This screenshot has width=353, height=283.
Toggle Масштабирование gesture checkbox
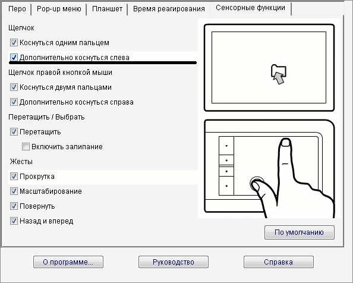point(14,191)
